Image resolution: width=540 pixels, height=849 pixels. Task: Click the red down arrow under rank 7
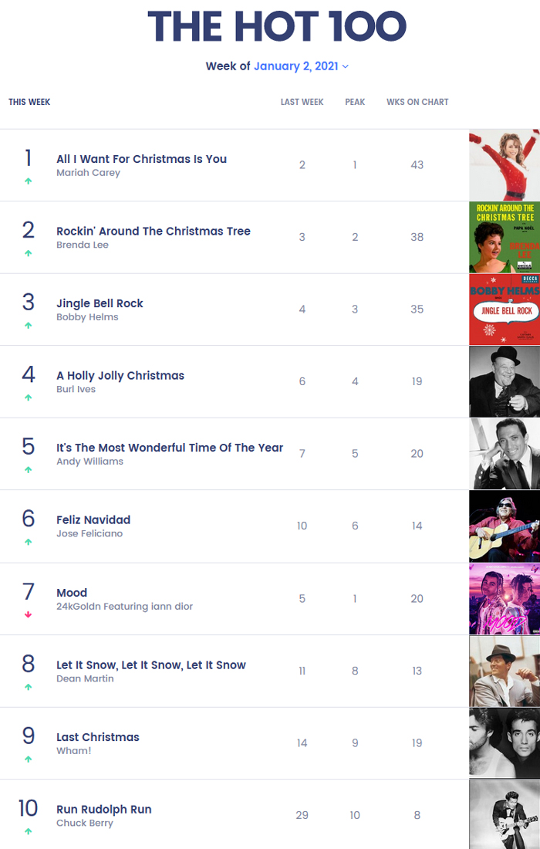click(29, 614)
